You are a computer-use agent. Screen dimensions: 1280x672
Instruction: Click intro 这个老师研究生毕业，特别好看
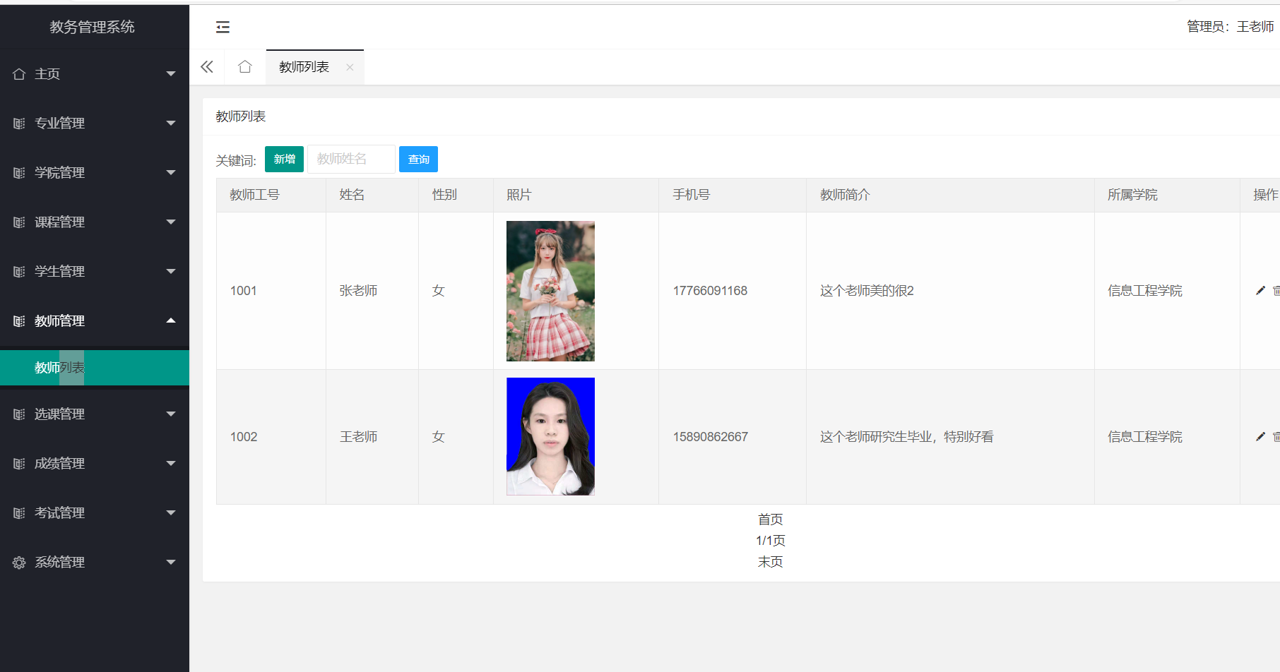click(906, 437)
